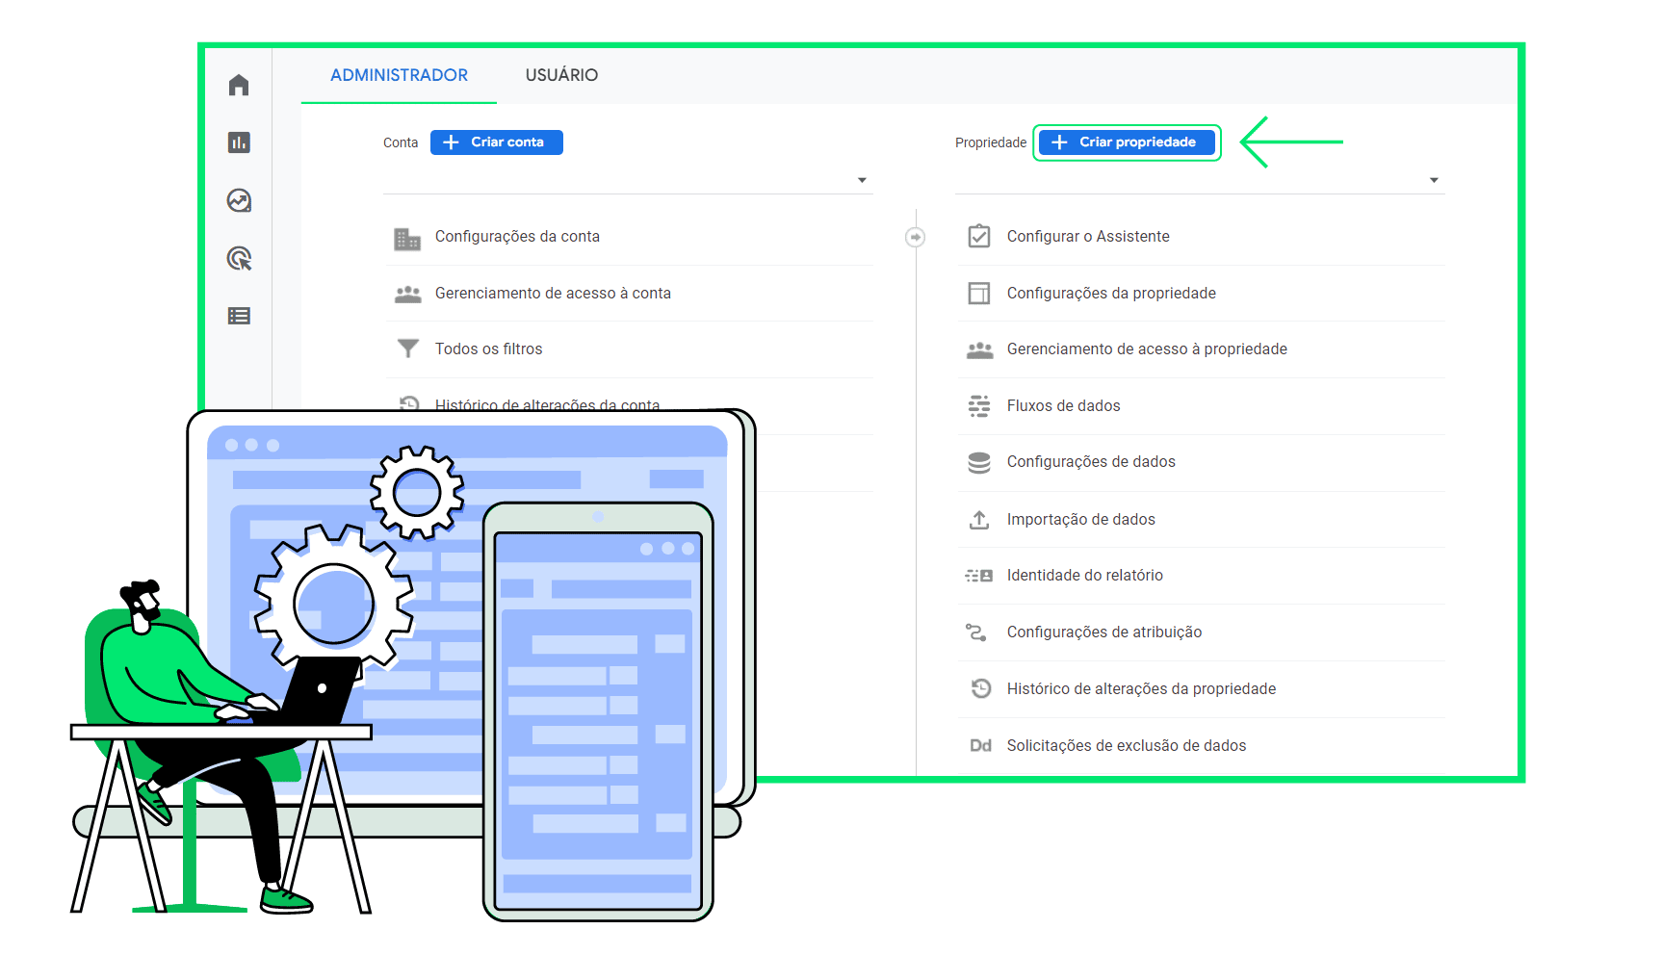Click the checkbox icon beside Configurar o Assistente
The image size is (1661, 955).
[x=979, y=236]
